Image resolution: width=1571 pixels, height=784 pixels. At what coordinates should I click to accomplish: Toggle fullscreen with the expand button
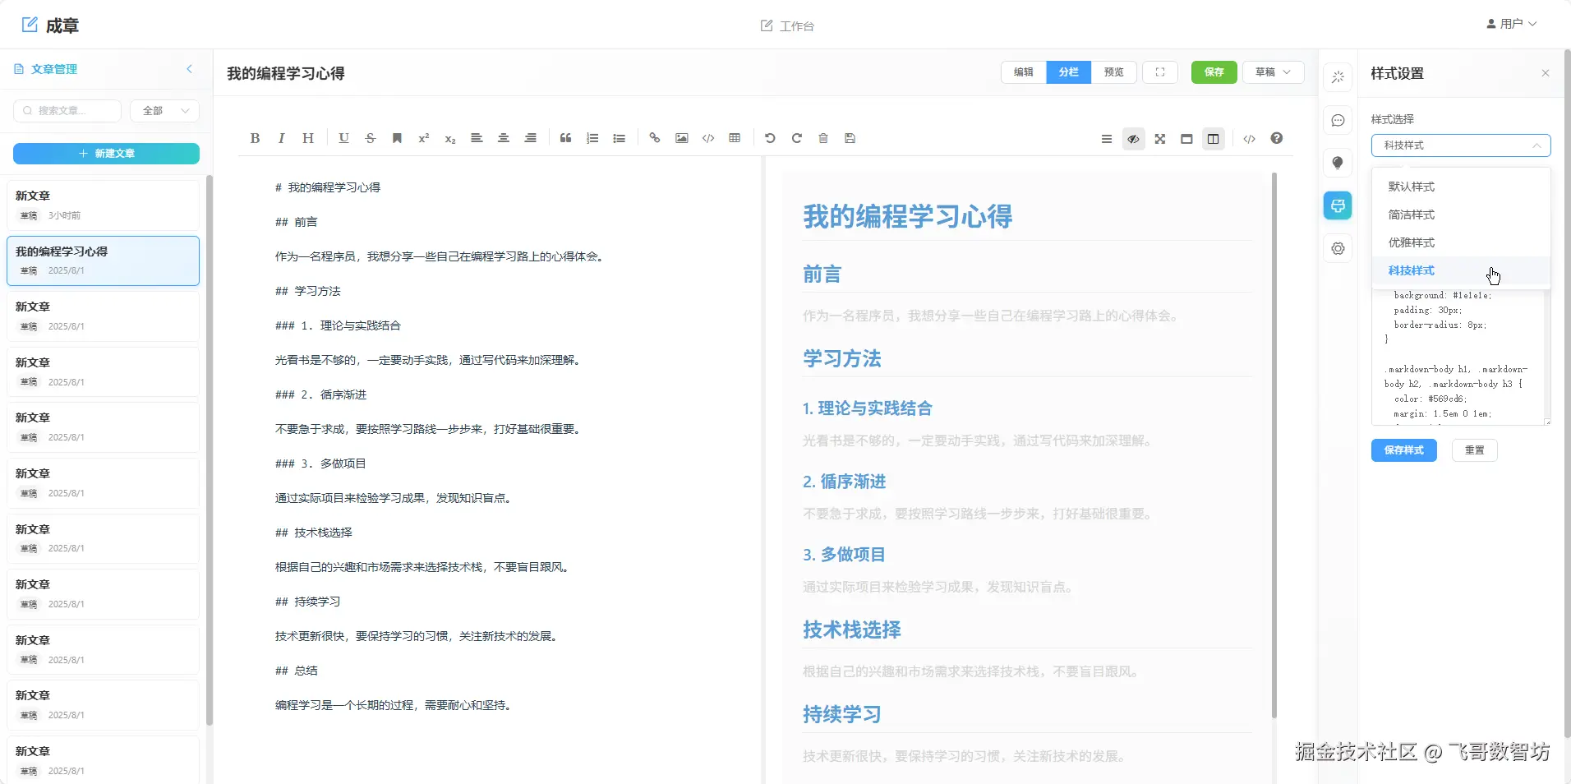[x=1160, y=72]
